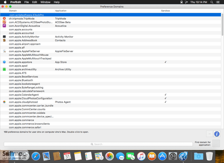
Task: Sort list by Domain column header
Action: coord(31,11)
